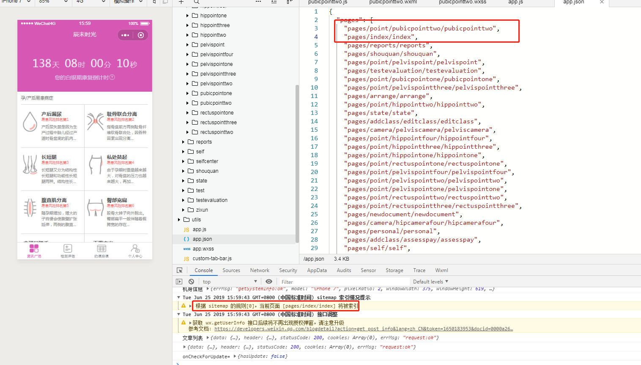Close the app.json editor tab

(x=602, y=2)
